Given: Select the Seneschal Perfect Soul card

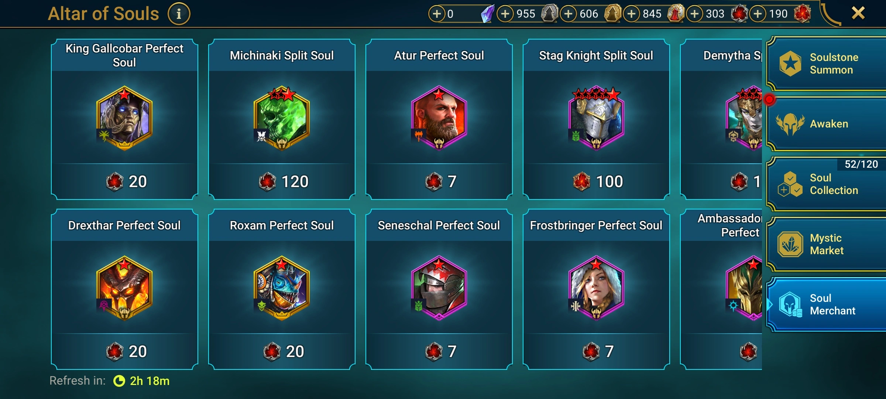Looking at the screenshot, I should (x=439, y=289).
